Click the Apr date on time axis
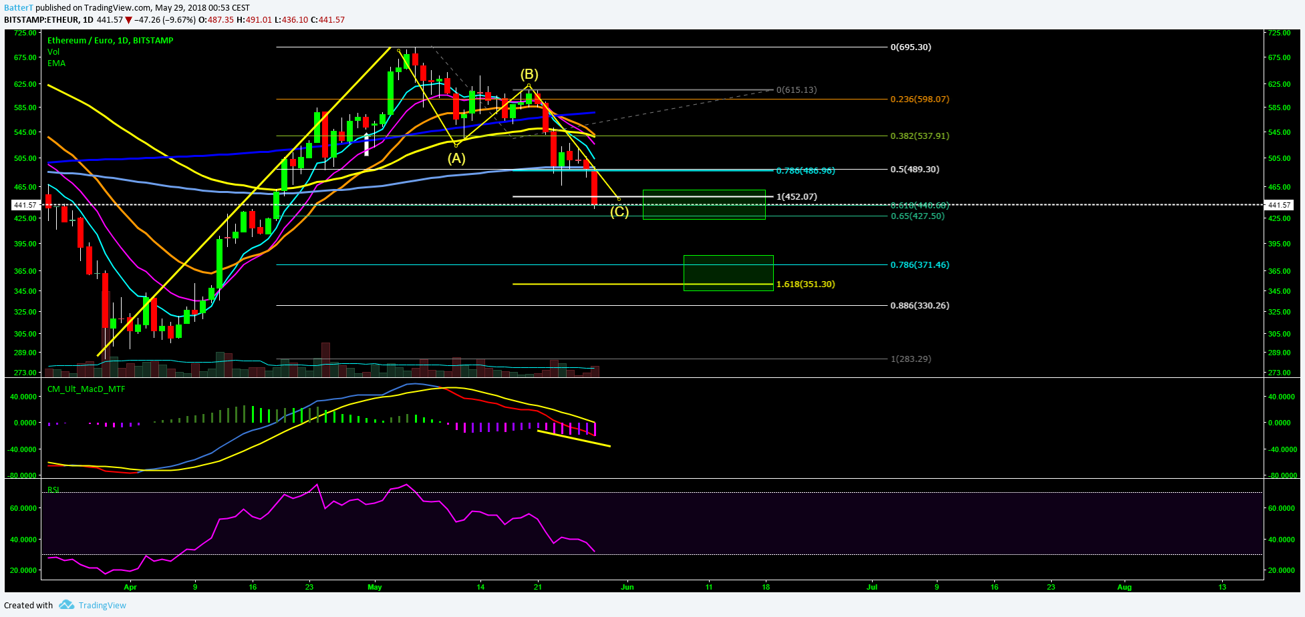The image size is (1305, 617). pos(130,588)
